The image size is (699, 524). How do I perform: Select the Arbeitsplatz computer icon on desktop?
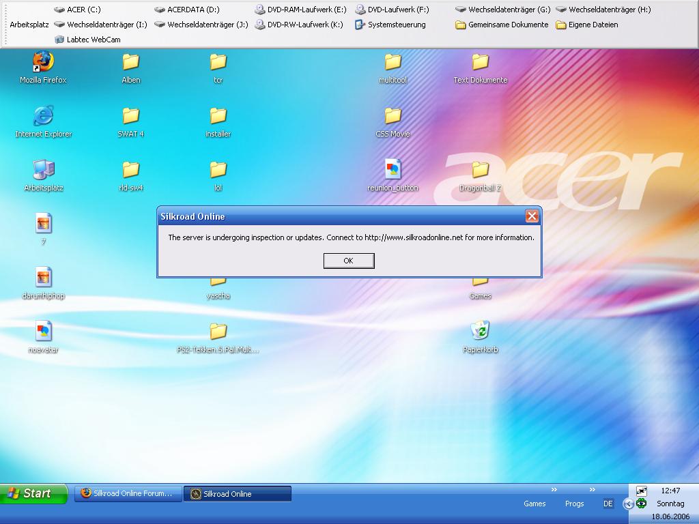tap(43, 170)
